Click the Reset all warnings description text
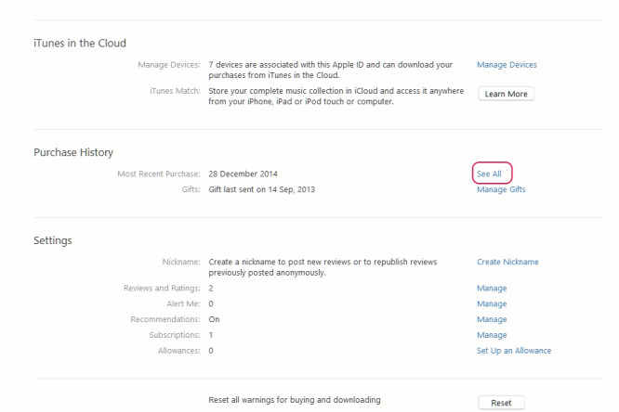619x412 pixels. 295,400
